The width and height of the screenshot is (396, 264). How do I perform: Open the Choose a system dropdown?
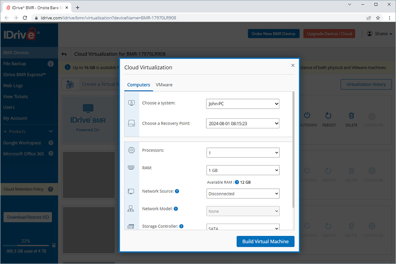(242, 104)
